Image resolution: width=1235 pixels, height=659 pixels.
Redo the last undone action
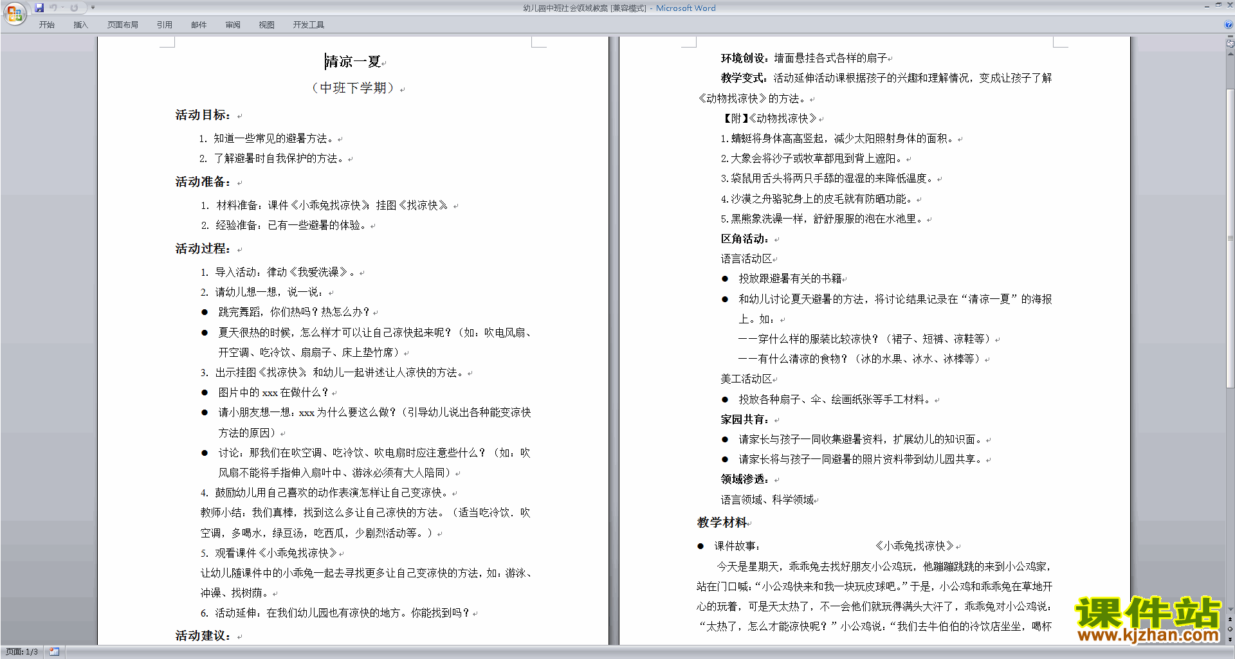tap(74, 8)
